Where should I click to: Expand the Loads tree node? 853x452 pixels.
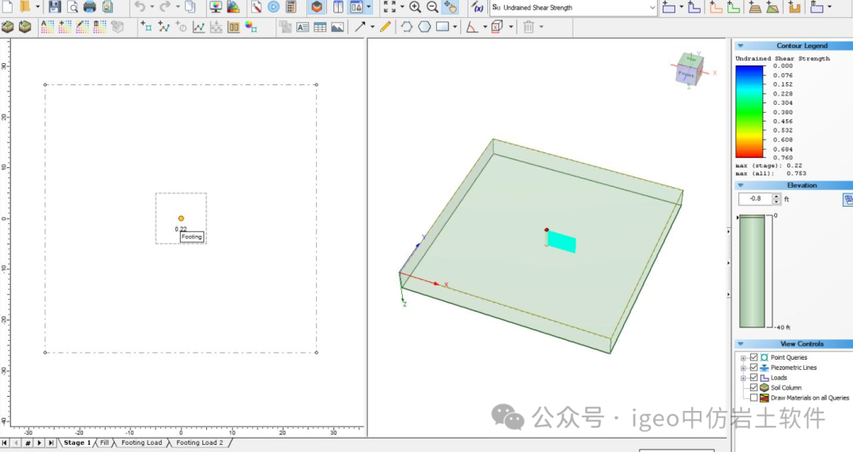[x=743, y=378]
